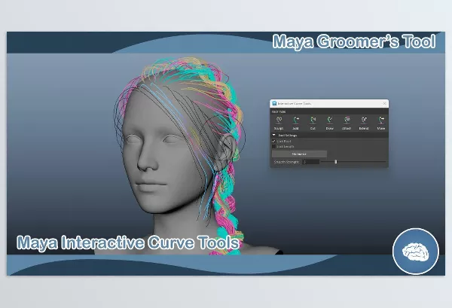Click the Normalize button
The width and height of the screenshot is (452, 308).
299,154
